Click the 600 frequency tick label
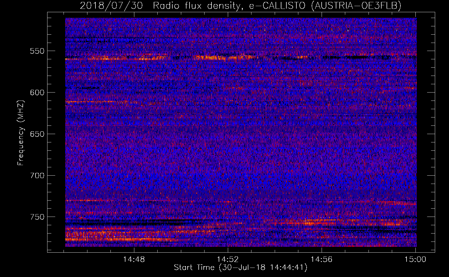Screen dimensions: 449x277 pyautogui.click(x=37, y=93)
